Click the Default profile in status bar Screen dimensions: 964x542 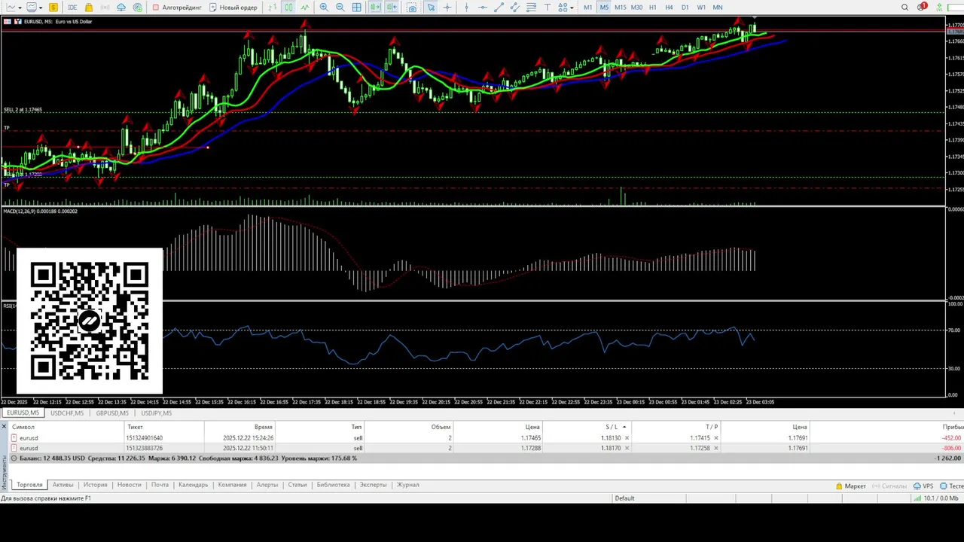pyautogui.click(x=624, y=498)
